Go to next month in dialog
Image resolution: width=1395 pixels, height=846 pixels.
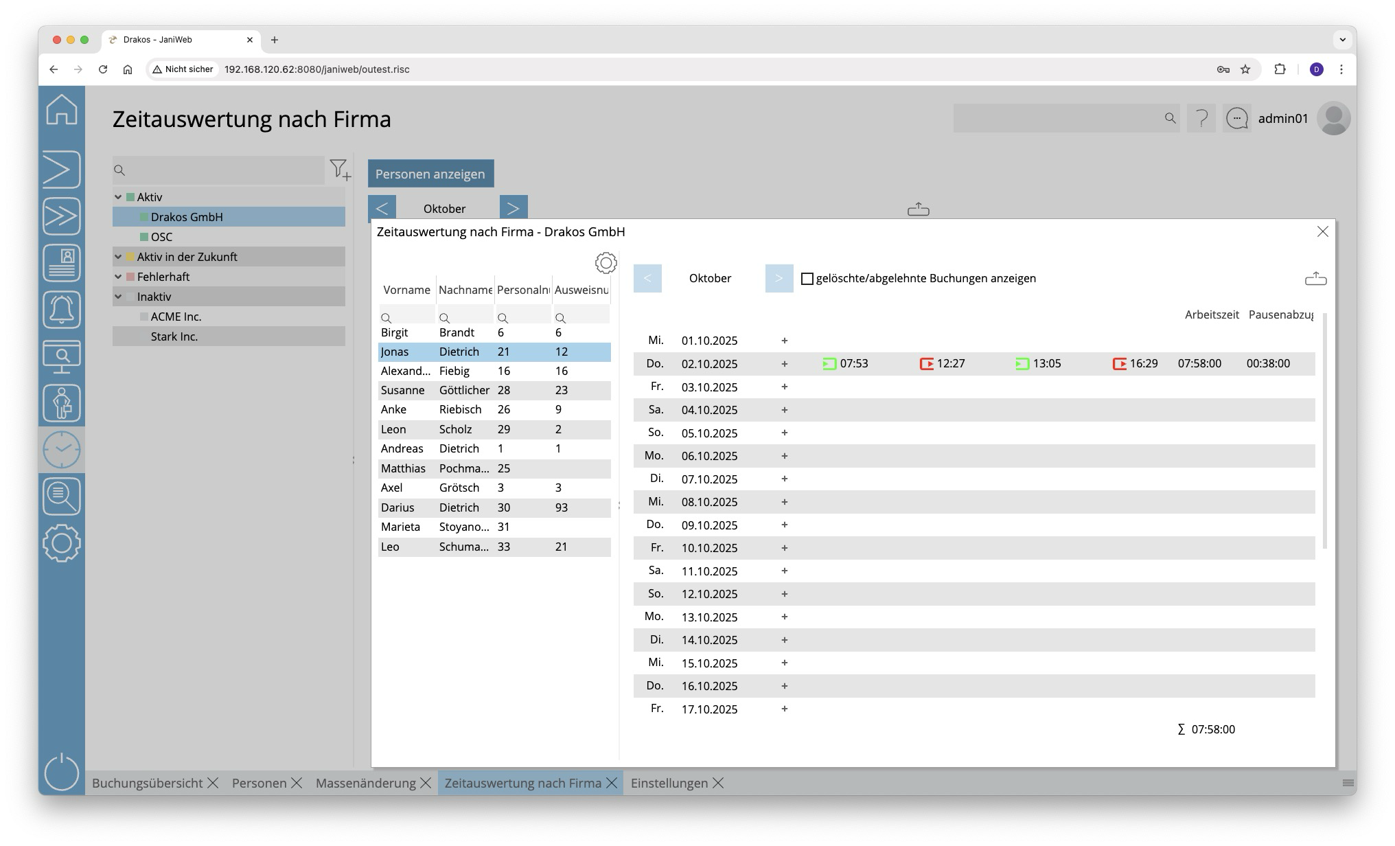779,278
